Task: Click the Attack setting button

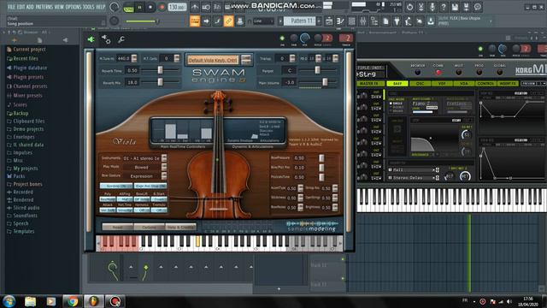Action: 108,210
